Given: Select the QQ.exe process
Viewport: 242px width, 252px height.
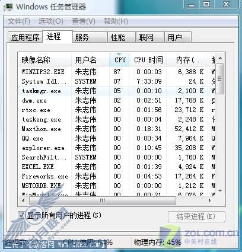Looking at the screenshot, I should tap(117, 138).
